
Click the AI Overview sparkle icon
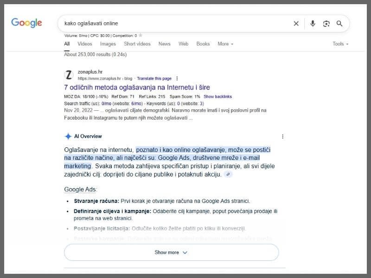pos(68,136)
